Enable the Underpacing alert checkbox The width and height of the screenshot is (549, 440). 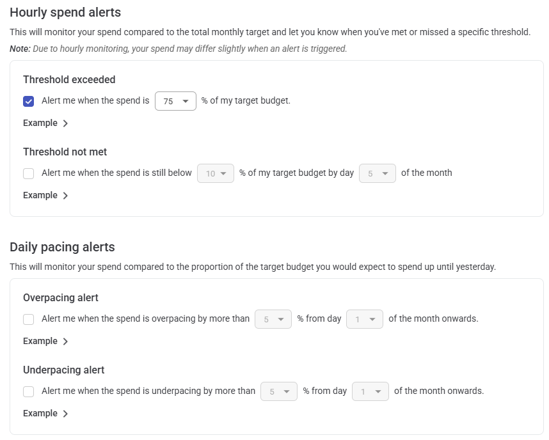[28, 391]
